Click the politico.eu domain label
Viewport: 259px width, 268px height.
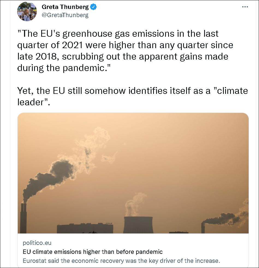(x=37, y=243)
